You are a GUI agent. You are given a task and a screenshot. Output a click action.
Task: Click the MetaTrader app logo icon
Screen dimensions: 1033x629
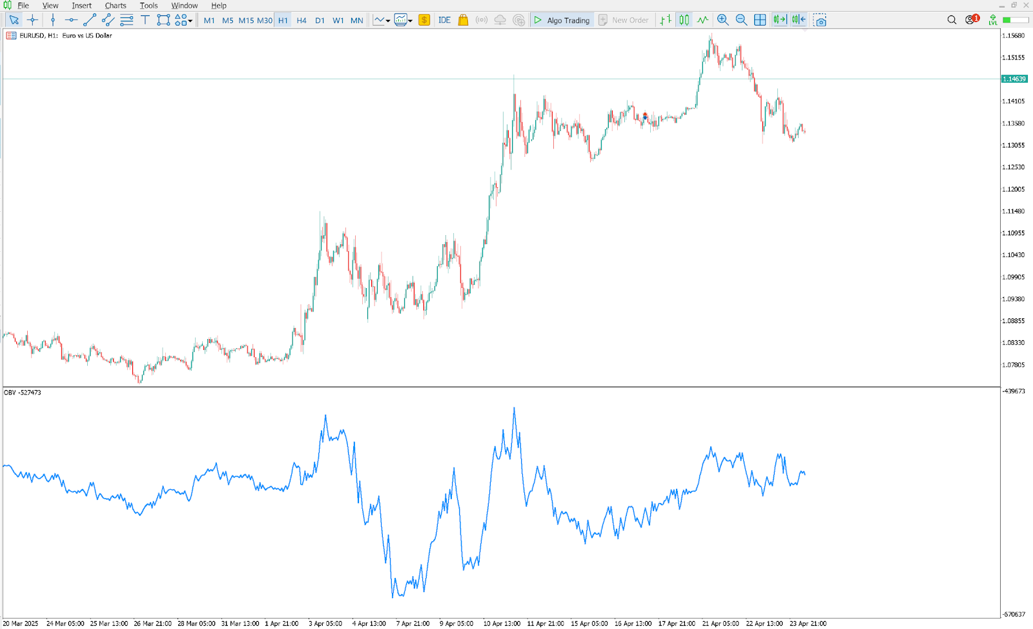coord(7,5)
